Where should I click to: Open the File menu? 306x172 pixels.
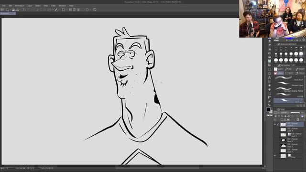(4, 6)
